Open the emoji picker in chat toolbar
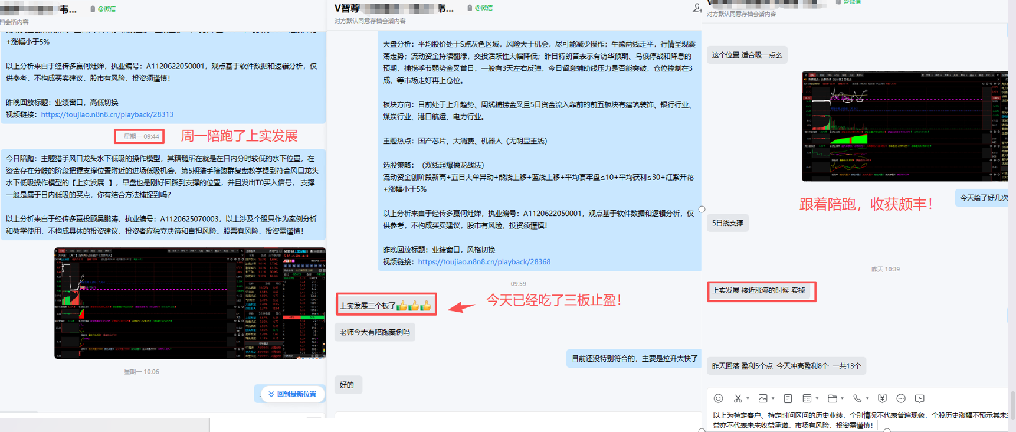 [718, 398]
